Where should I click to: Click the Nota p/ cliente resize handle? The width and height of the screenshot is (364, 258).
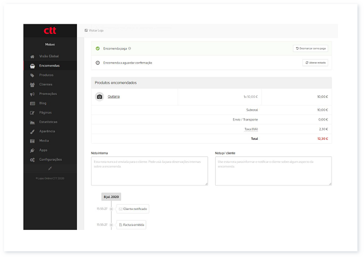330,184
